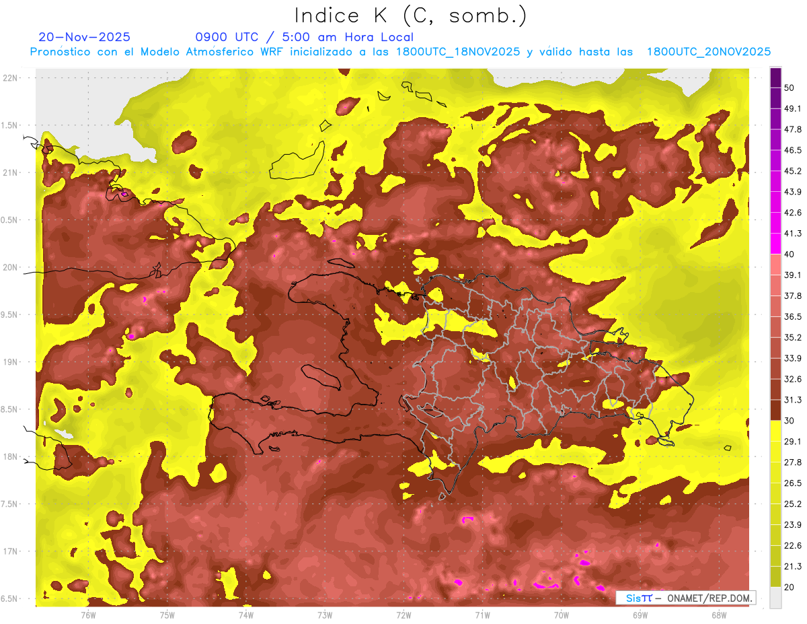The width and height of the screenshot is (807, 624).
Task: Click the color scale label "36.5"
Action: [x=793, y=316]
